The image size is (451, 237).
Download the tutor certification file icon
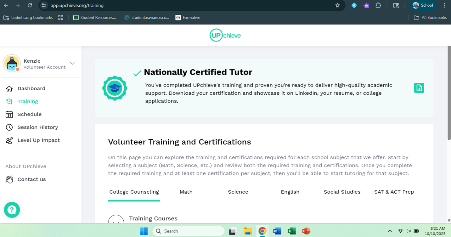click(x=419, y=88)
